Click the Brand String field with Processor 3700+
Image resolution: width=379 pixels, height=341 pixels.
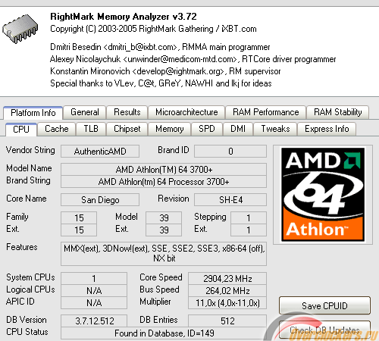164,182
